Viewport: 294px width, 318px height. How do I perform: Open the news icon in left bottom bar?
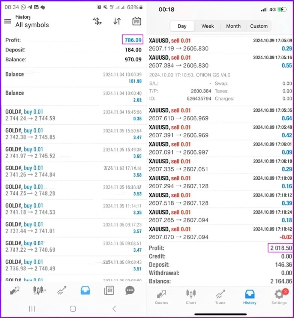point(109,290)
